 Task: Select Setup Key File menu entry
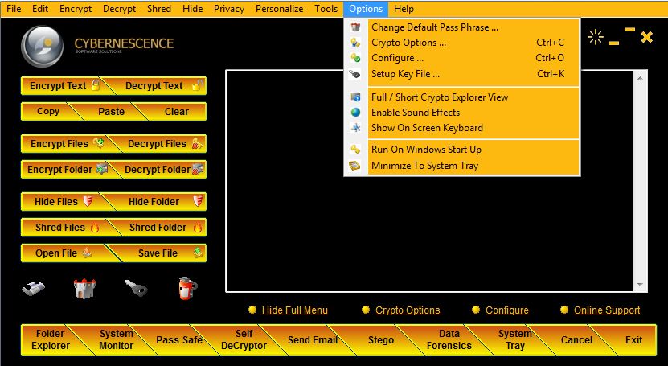(x=461, y=74)
